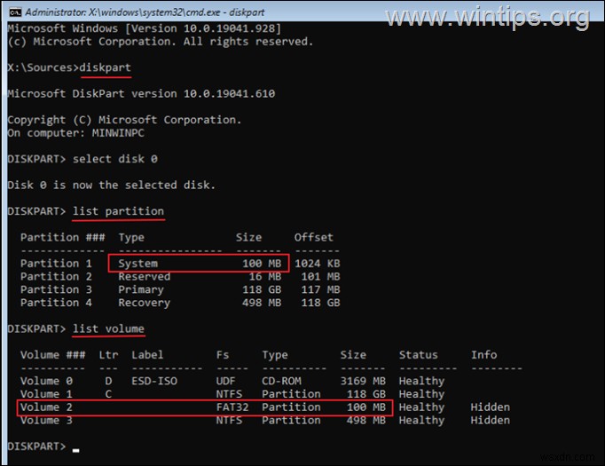Screen dimensions: 605x466
Task: Click the '498 MB' size of Partition 4
Action: tap(262, 303)
